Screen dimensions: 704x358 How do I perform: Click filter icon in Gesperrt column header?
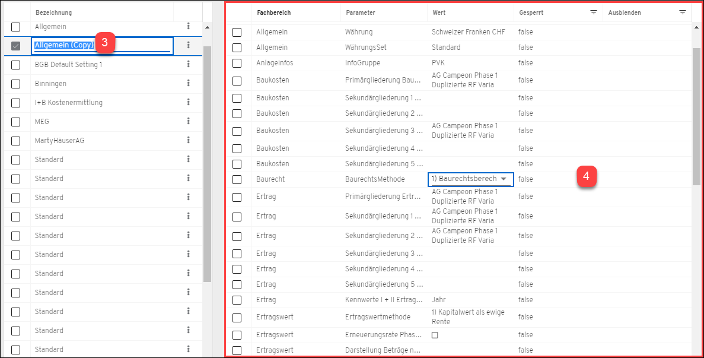pos(594,12)
